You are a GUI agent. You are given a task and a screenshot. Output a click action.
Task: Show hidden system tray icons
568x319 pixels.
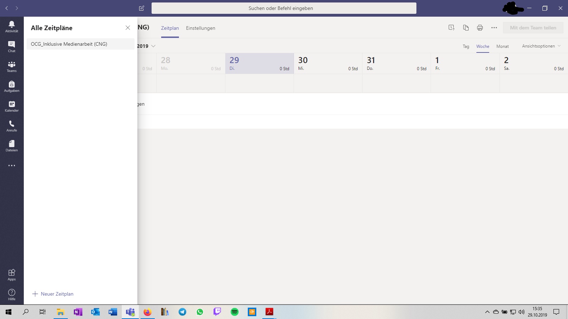(x=487, y=312)
